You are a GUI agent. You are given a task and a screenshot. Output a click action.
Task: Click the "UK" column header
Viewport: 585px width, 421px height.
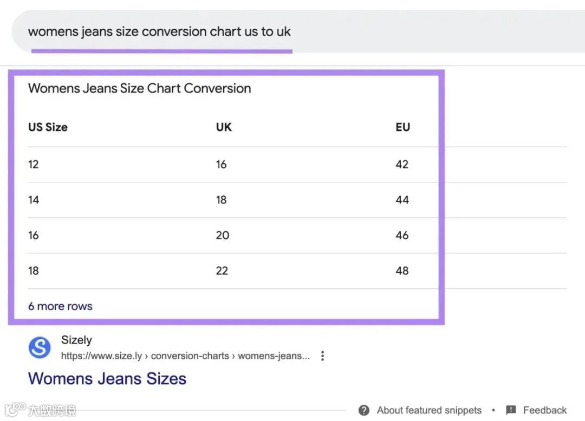(x=224, y=127)
